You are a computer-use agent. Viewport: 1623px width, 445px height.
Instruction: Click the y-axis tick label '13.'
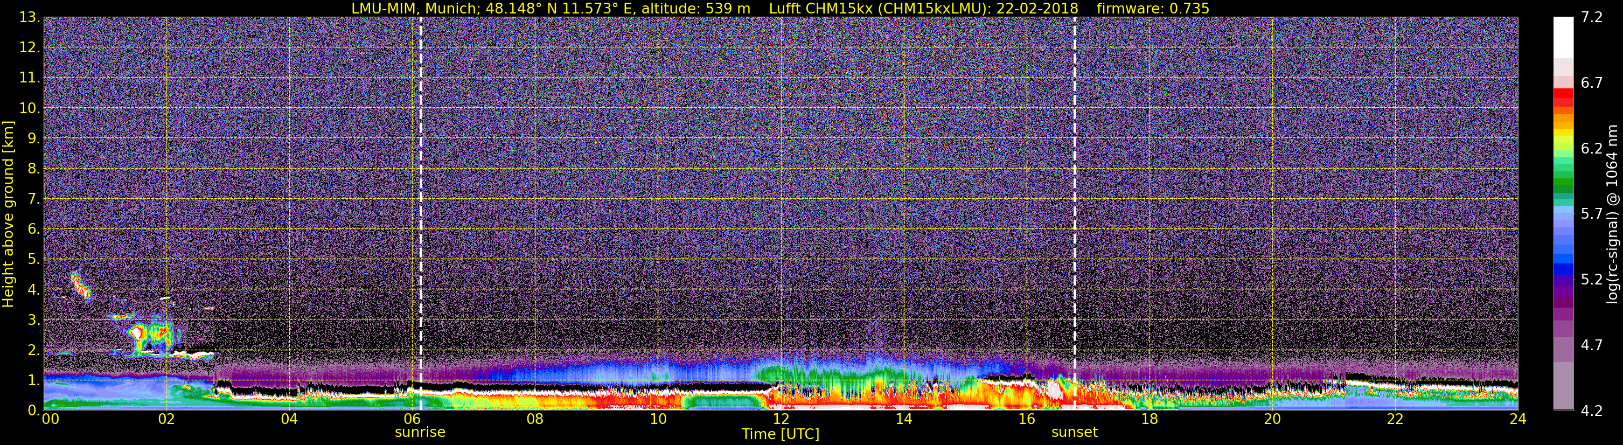(30, 18)
